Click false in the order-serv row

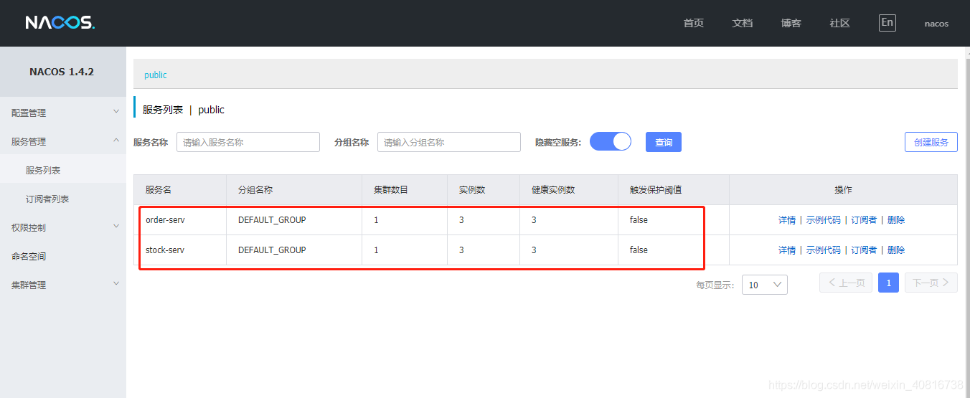coord(639,220)
